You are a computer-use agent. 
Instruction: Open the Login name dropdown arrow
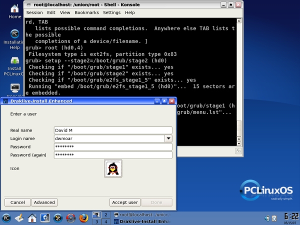click(168, 138)
